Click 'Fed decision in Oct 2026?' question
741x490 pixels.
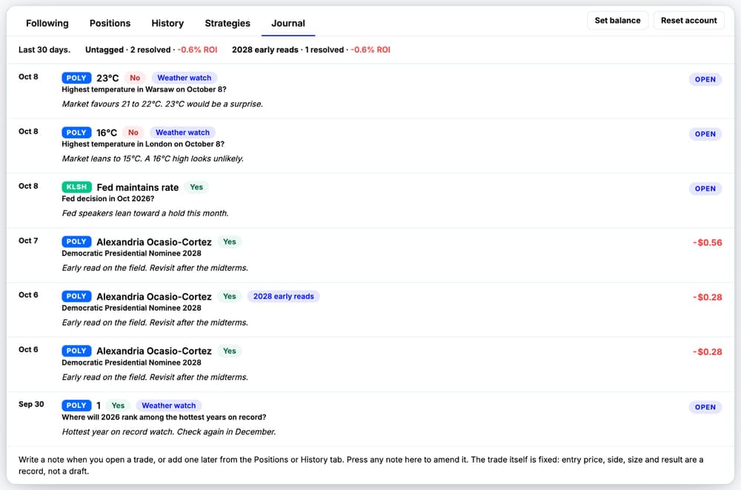pyautogui.click(x=107, y=198)
